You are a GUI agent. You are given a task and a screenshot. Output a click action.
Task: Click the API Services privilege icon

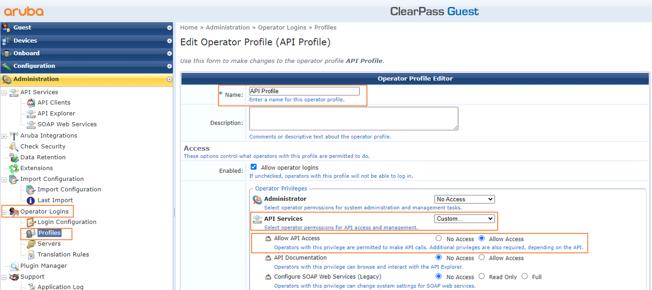pos(257,219)
